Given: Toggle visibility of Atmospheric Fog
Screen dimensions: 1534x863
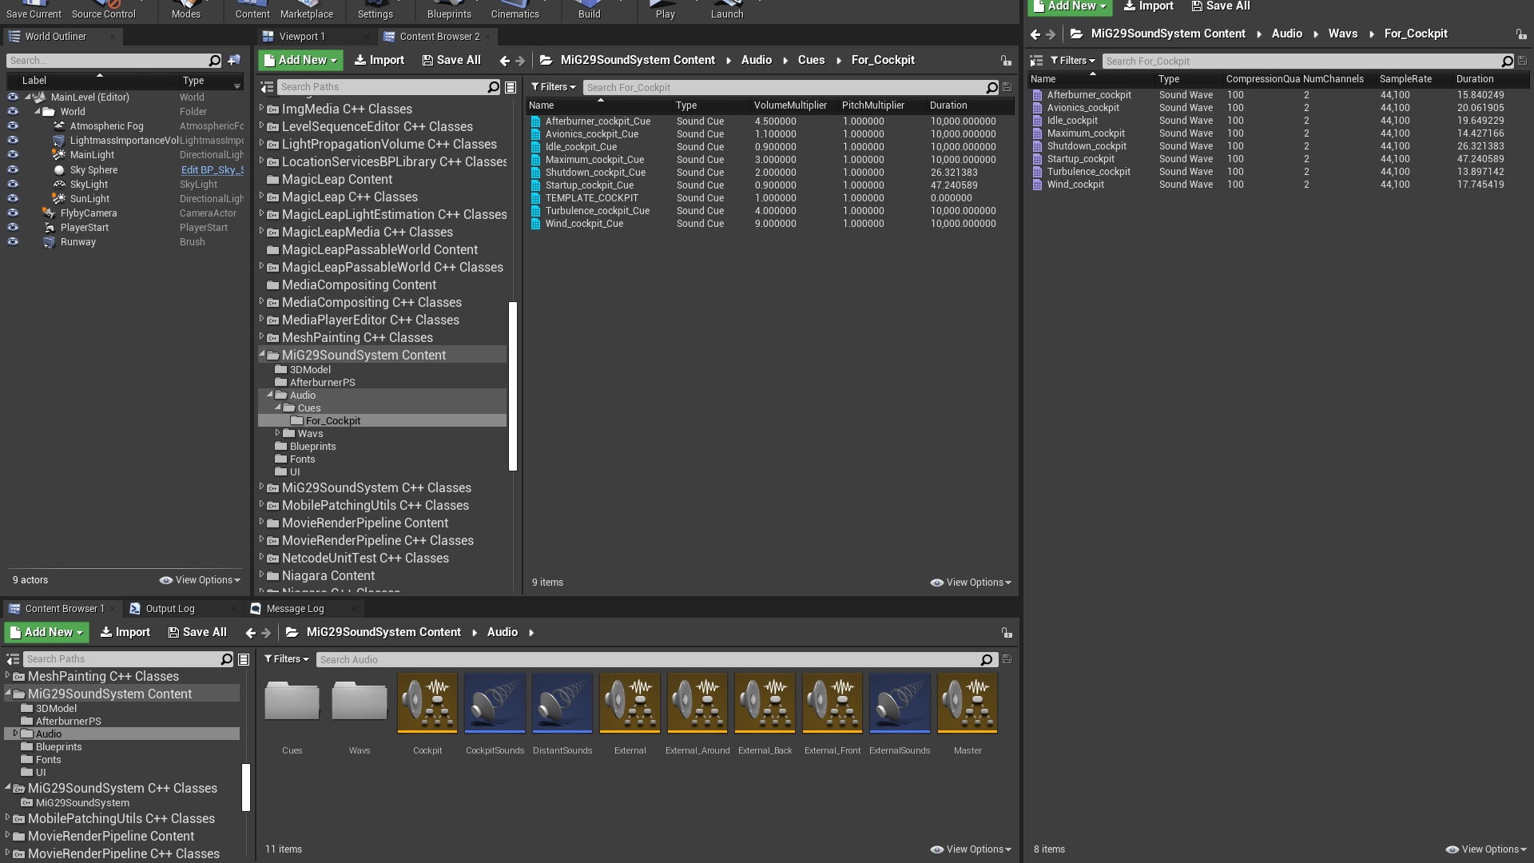Looking at the screenshot, I should pyautogui.click(x=13, y=125).
